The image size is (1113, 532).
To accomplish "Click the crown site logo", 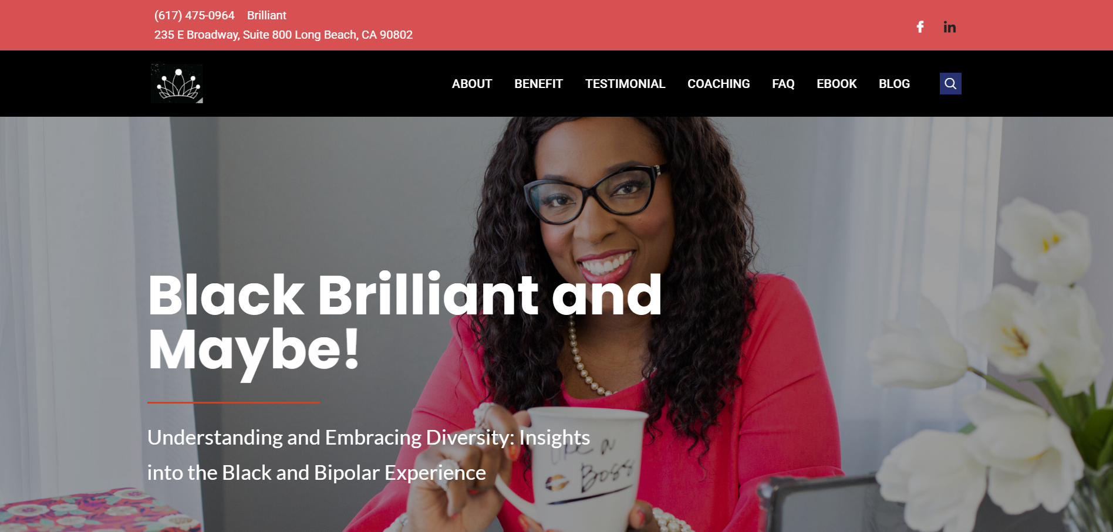I will coord(177,83).
